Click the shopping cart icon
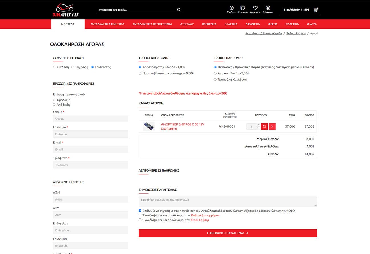370x254 pixels. pyautogui.click(x=316, y=10)
